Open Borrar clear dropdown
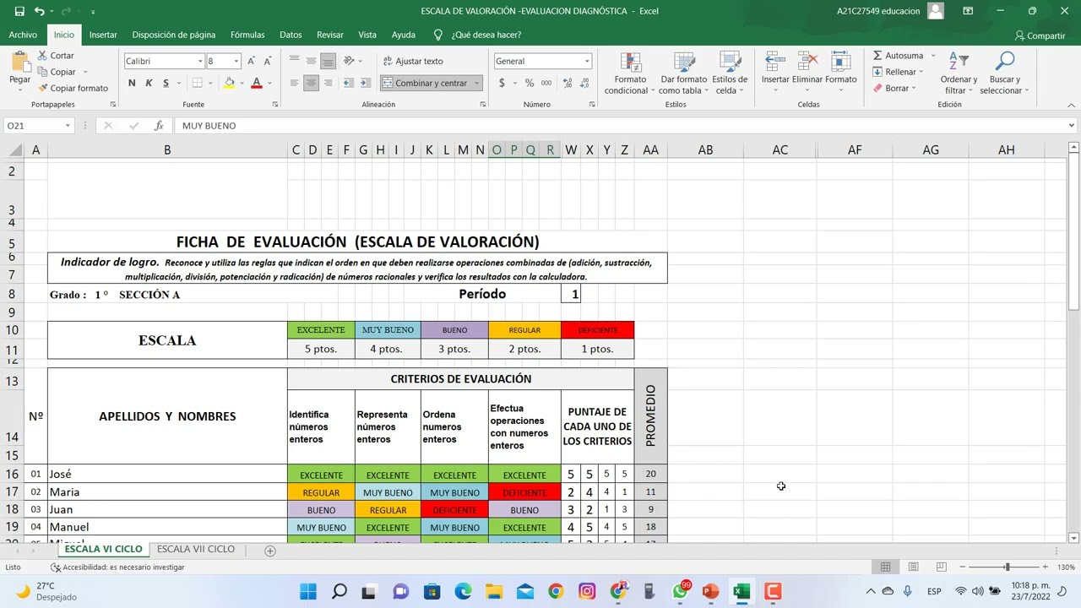This screenshot has width=1081, height=608. coord(894,88)
